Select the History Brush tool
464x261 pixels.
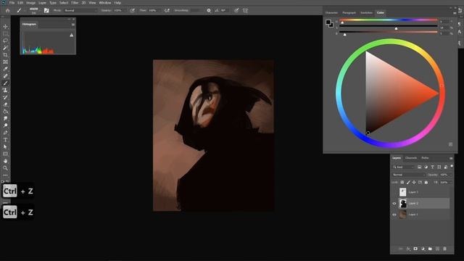point(5,98)
